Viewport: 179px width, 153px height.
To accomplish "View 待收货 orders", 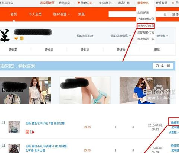I will [x=85, y=50].
